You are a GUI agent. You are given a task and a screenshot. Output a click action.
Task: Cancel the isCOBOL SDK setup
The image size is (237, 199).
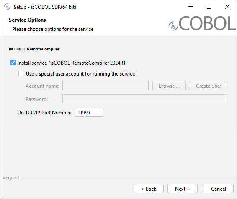pyautogui.click(x=219, y=189)
